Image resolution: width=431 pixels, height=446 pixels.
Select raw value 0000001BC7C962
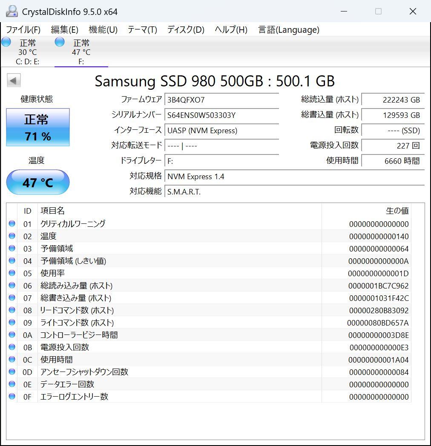(x=379, y=286)
